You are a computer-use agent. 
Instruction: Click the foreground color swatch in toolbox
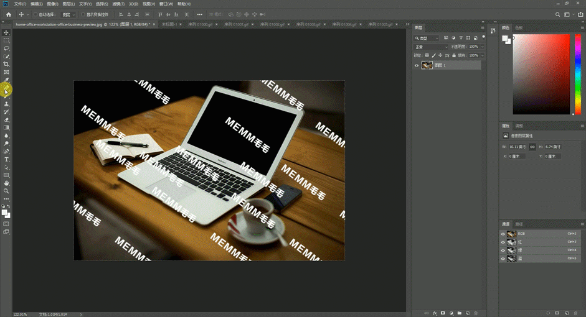4,213
